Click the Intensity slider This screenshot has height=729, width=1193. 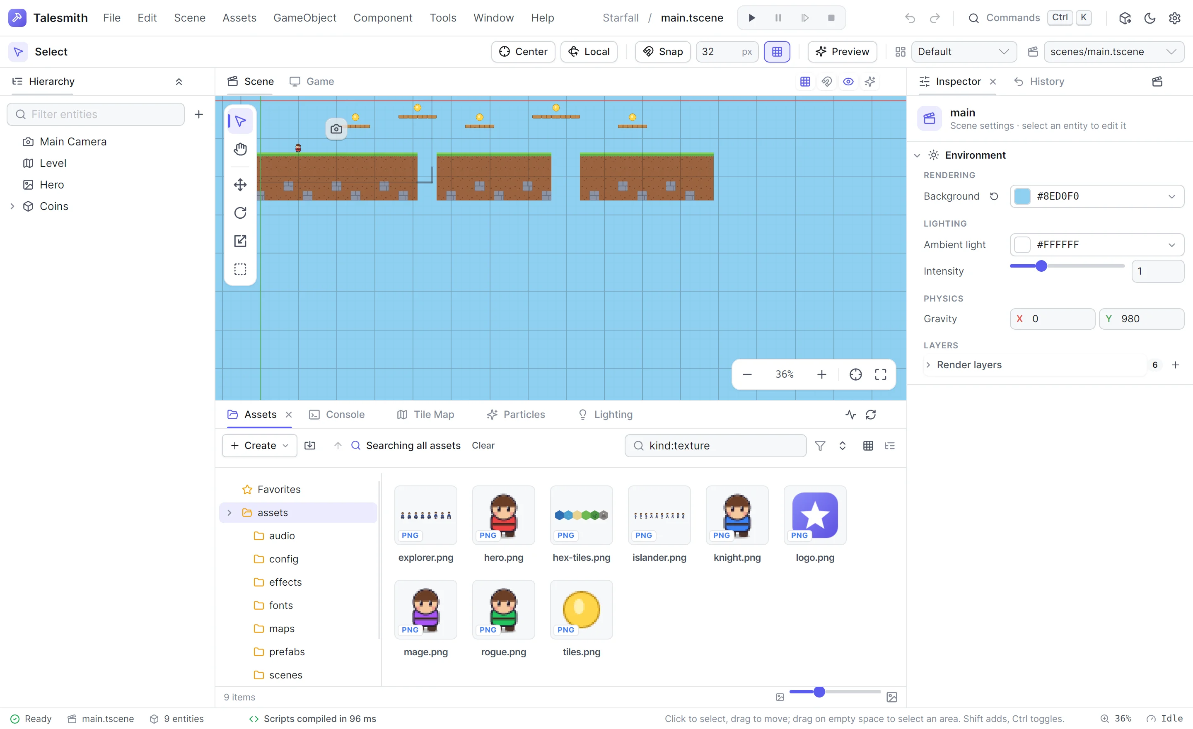pyautogui.click(x=1067, y=266)
